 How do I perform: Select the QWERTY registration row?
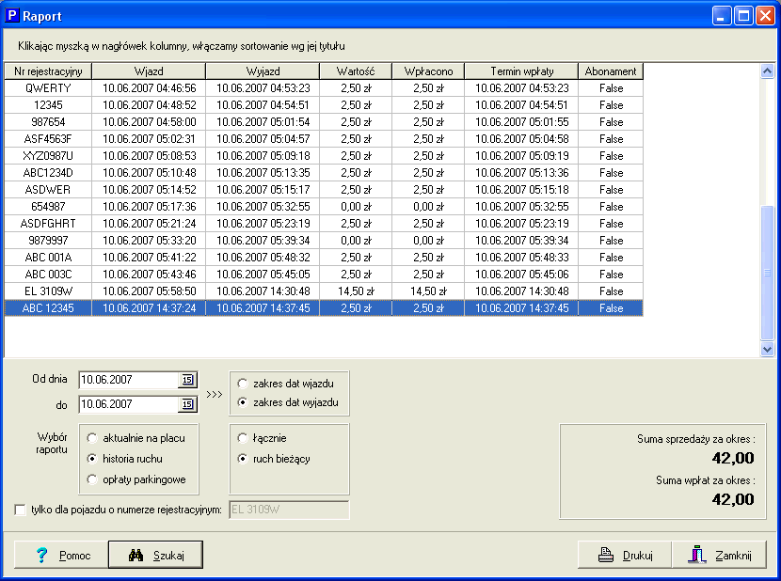pyautogui.click(x=324, y=88)
